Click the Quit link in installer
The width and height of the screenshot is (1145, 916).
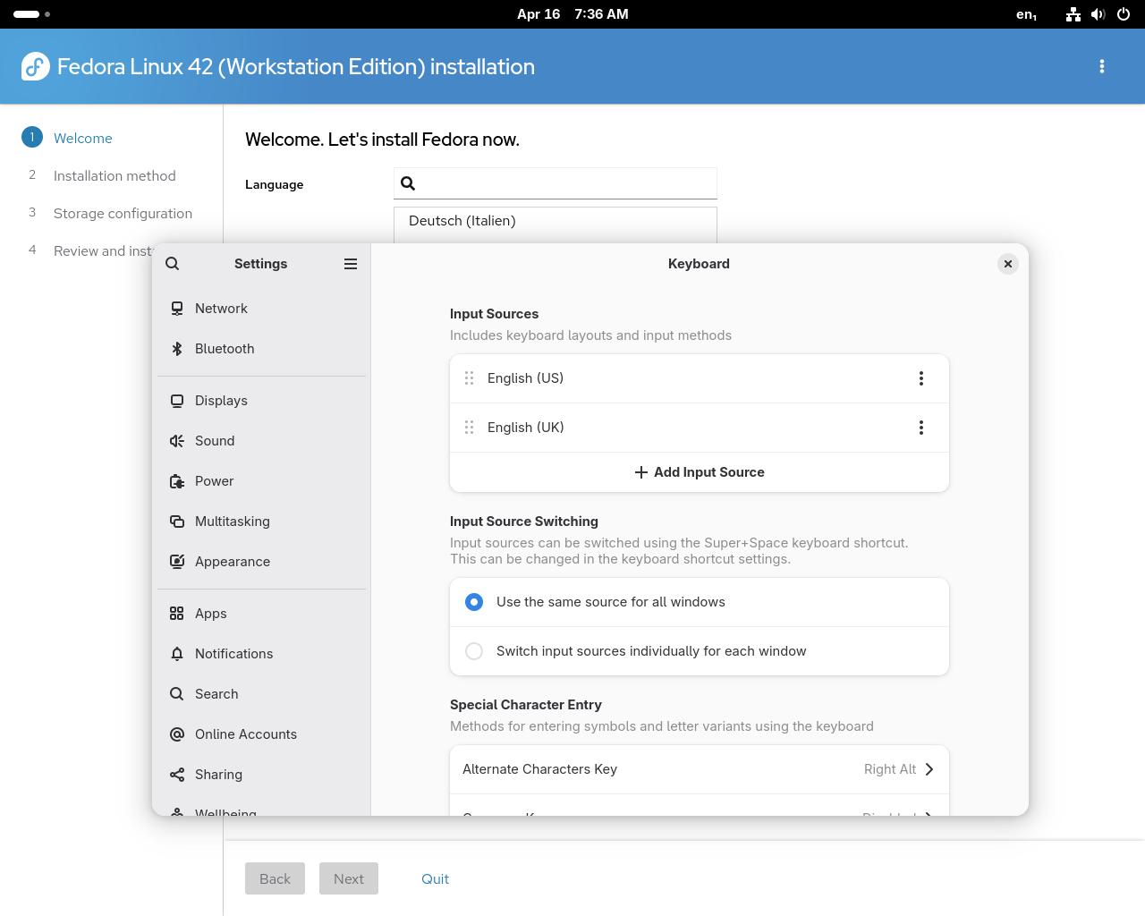pos(435,878)
